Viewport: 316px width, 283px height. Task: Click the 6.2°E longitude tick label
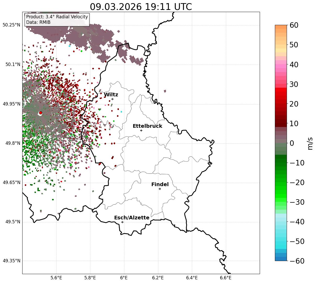(x=158, y=278)
